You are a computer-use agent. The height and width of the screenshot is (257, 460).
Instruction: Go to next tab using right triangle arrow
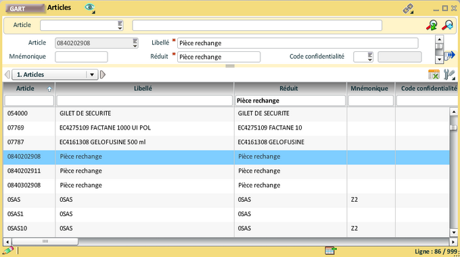click(x=103, y=75)
